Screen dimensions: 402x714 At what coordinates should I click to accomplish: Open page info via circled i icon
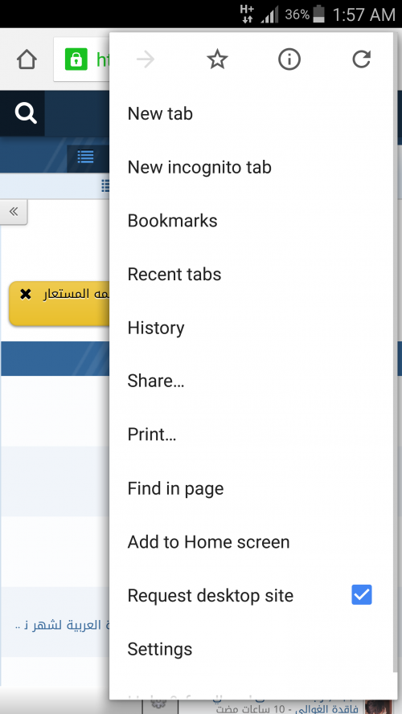coord(289,59)
